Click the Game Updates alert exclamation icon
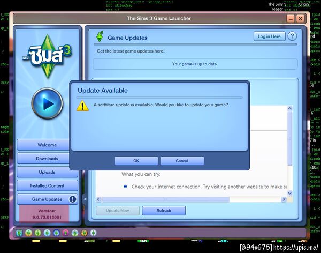 (x=72, y=199)
